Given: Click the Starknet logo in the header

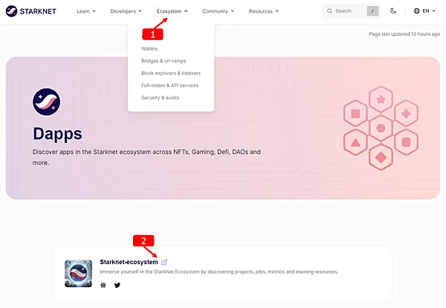Looking at the screenshot, I should coord(30,11).
